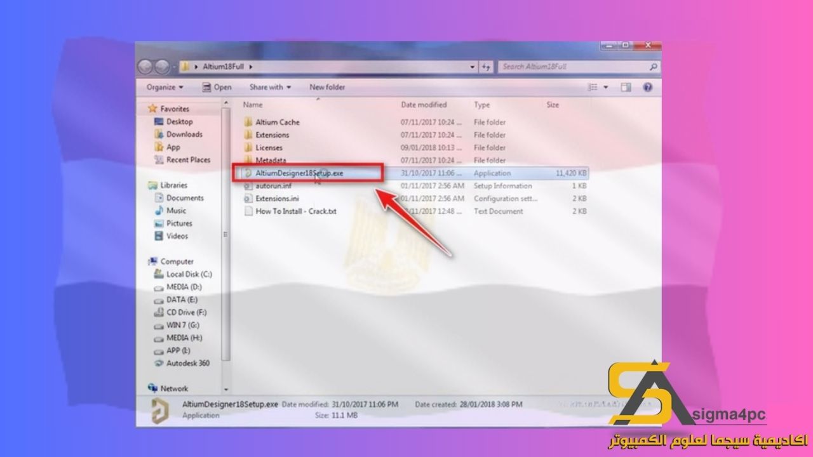
Task: Sort by the Name column header
Action: pyautogui.click(x=253, y=105)
